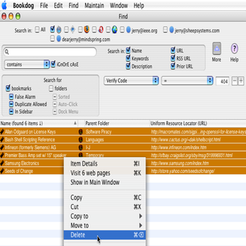The height and width of the screenshot is (246, 246).
Task: Open the Maintain menu
Action: tap(94, 5)
